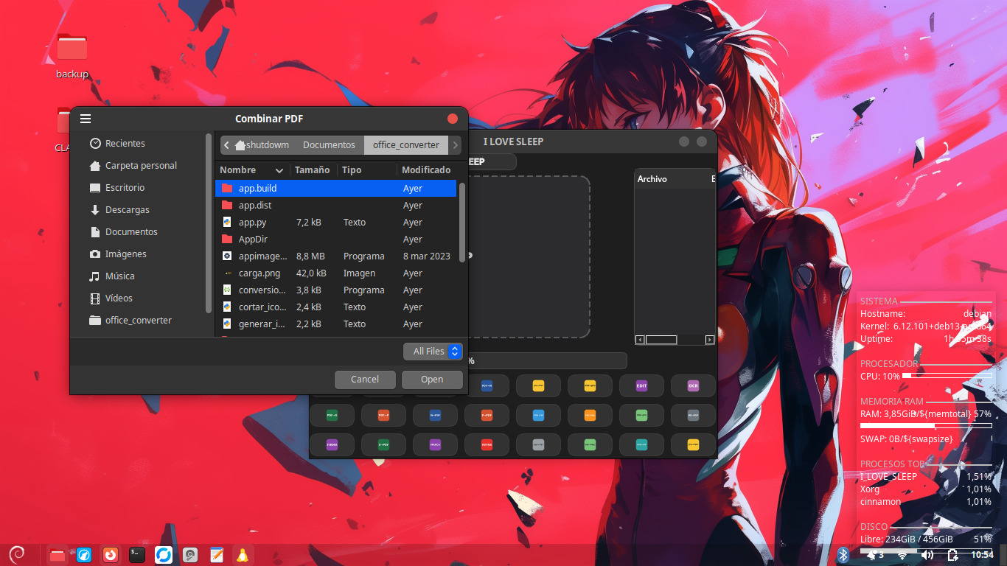Select the carga.png image file
Viewport: 1007px width, 566px height.
tap(335, 273)
